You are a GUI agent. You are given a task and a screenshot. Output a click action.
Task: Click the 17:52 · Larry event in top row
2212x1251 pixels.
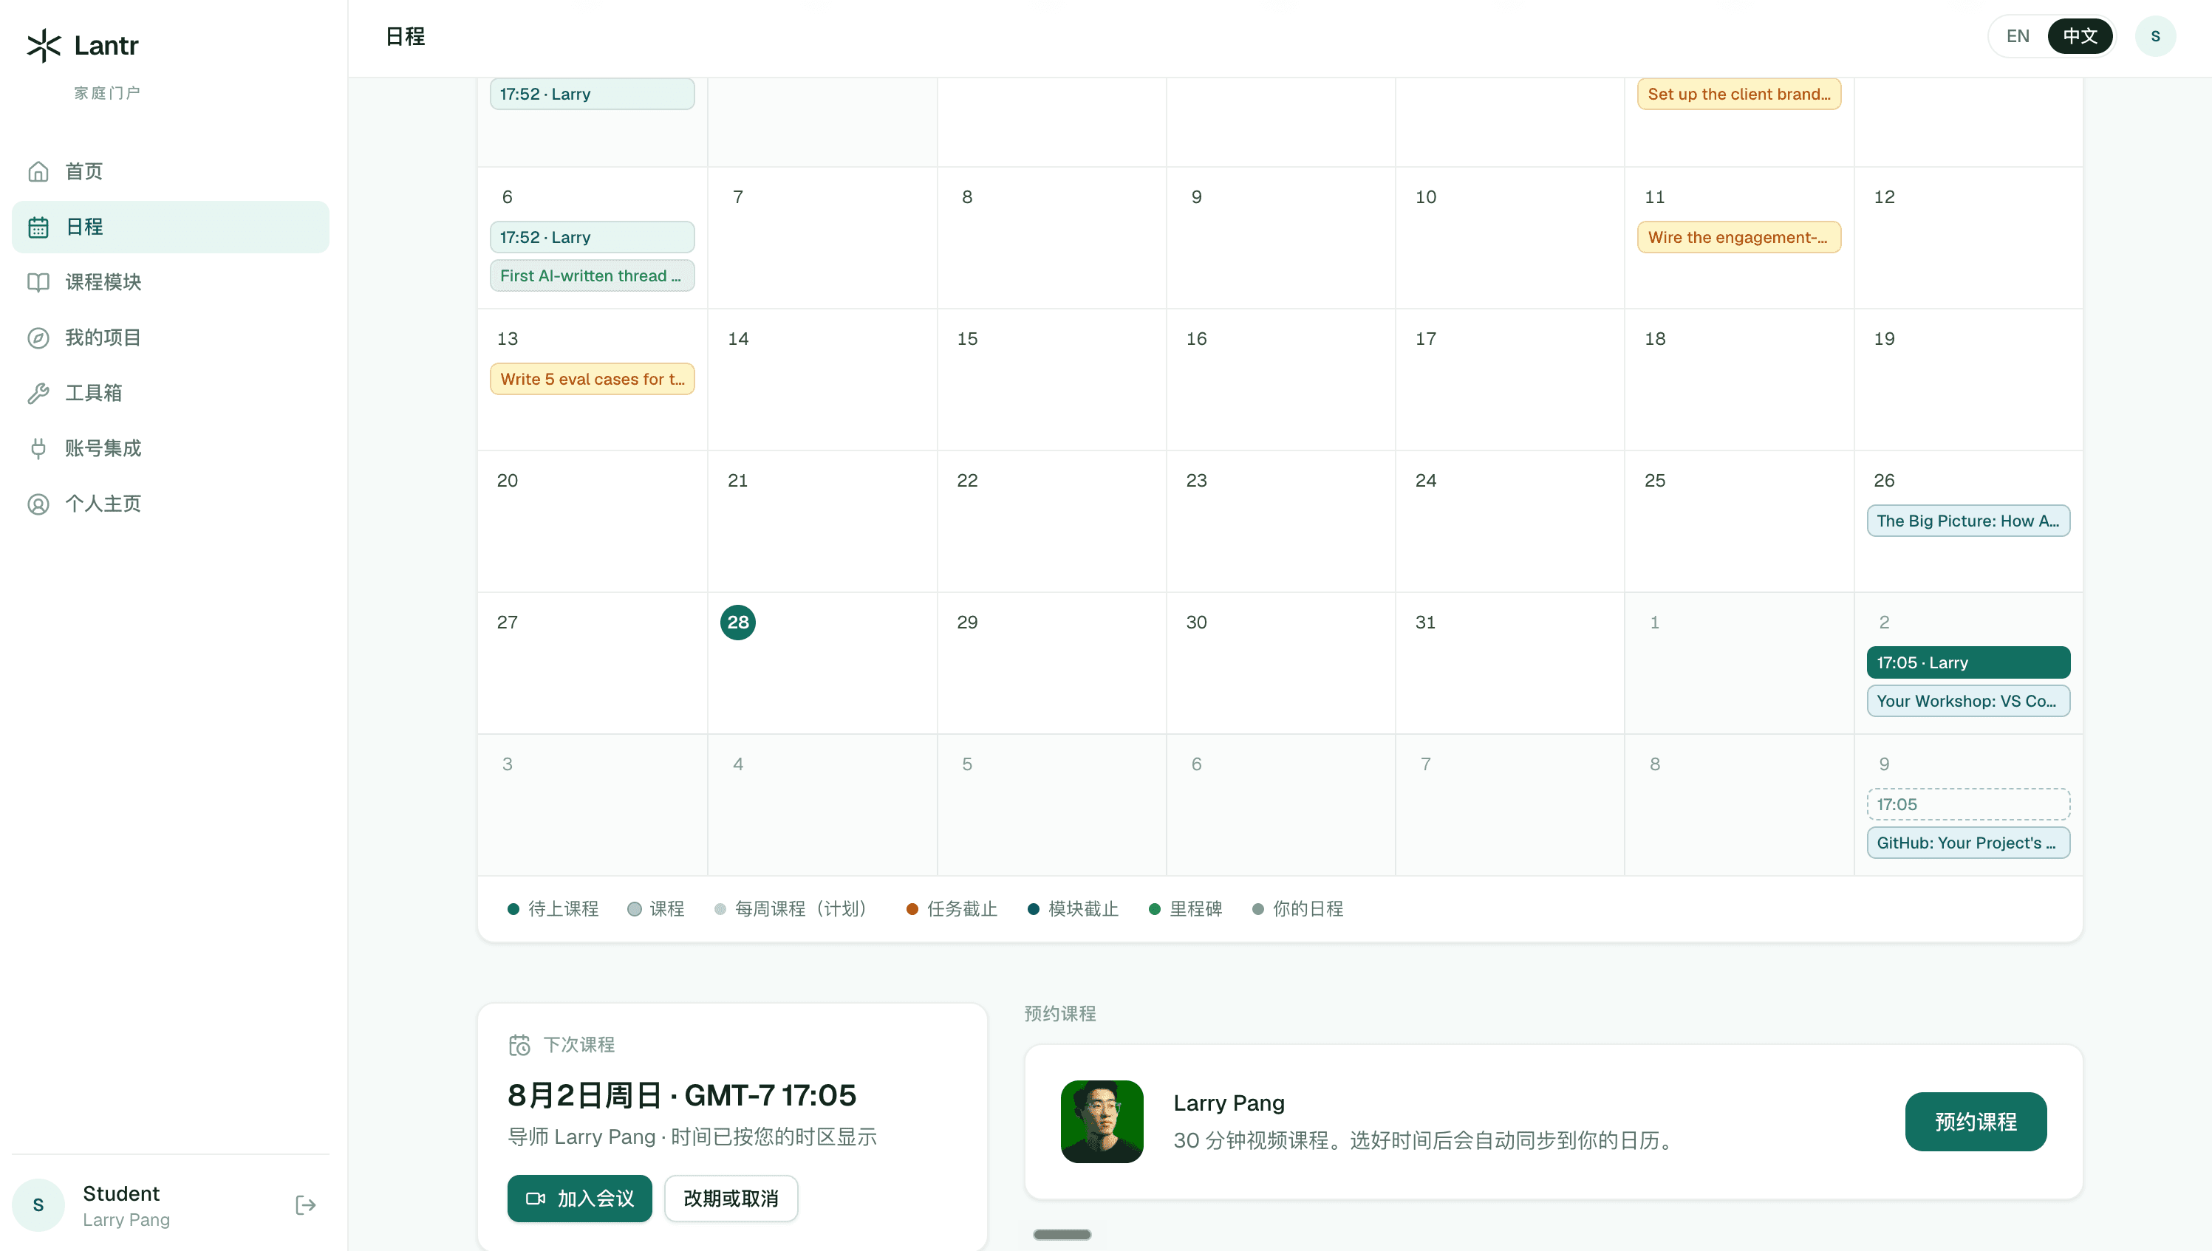[591, 94]
